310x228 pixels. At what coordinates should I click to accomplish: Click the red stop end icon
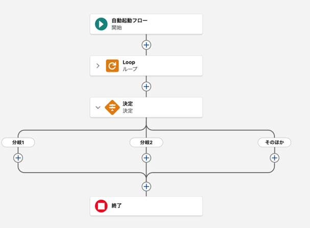click(x=101, y=206)
